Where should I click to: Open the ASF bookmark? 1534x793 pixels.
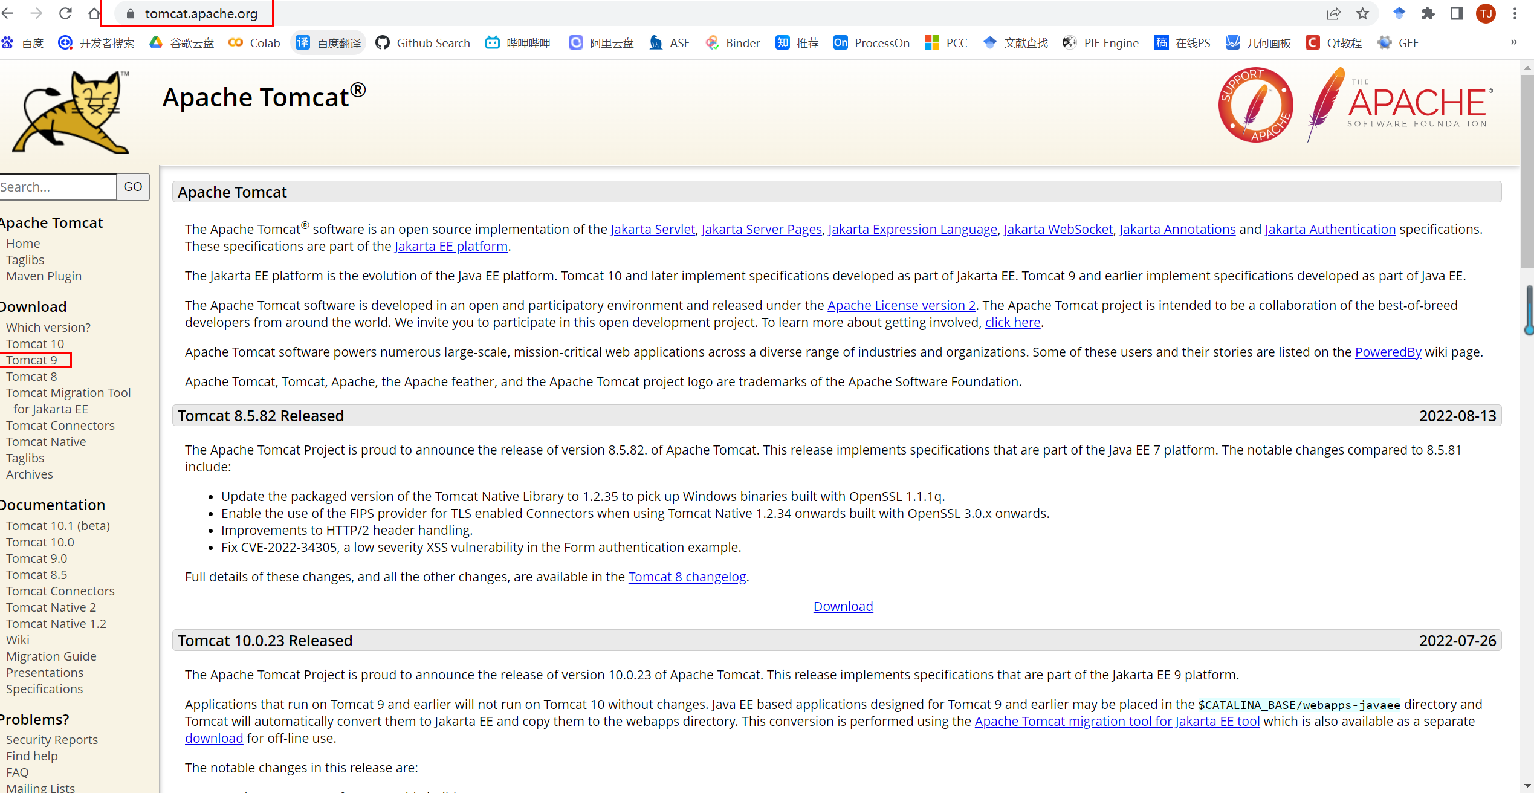coord(668,42)
